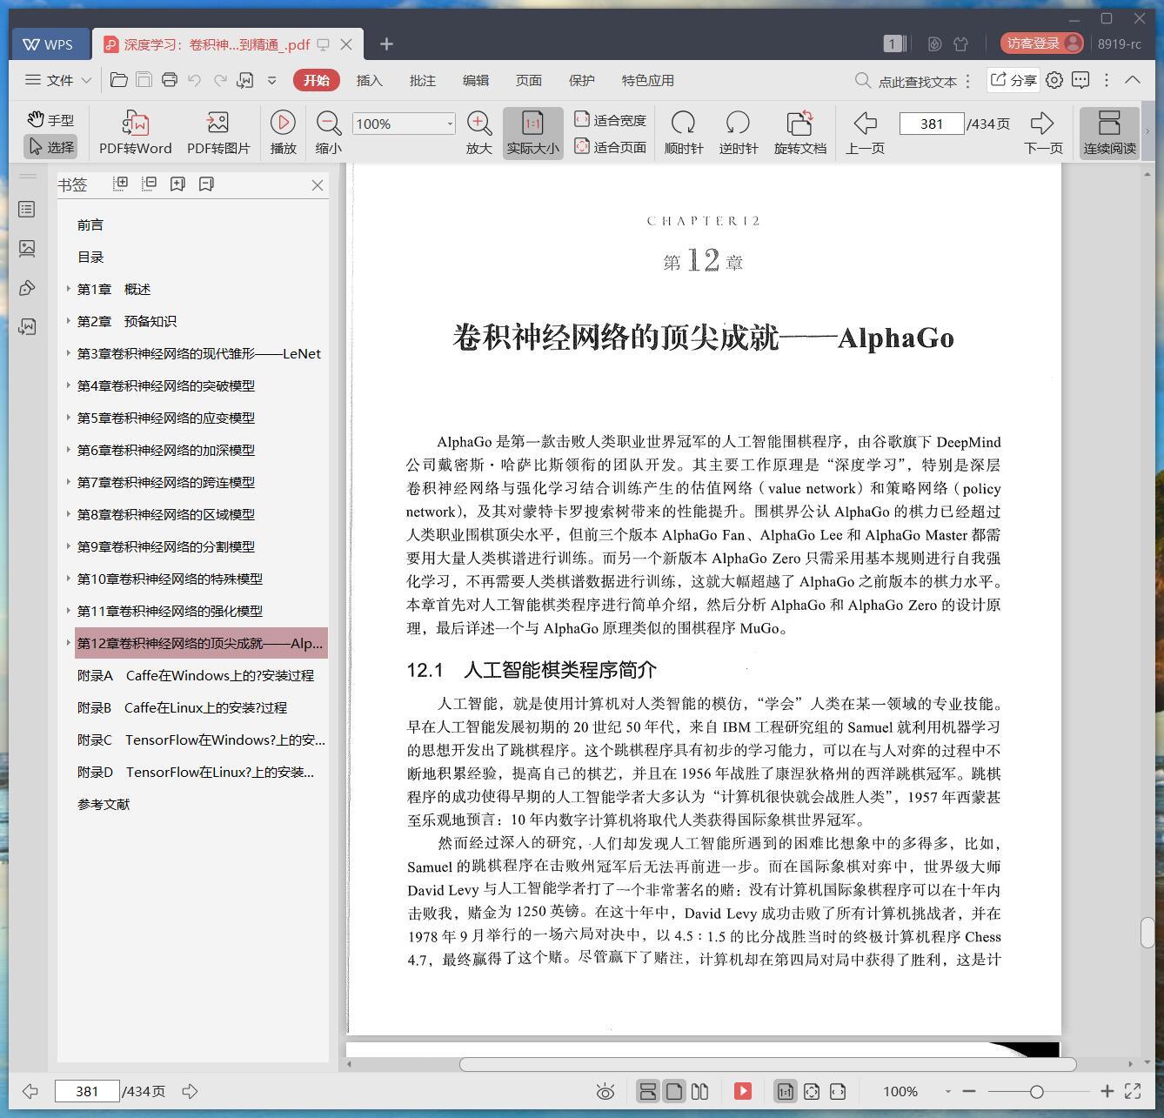Choose 适合页面 fit page

[x=610, y=147]
